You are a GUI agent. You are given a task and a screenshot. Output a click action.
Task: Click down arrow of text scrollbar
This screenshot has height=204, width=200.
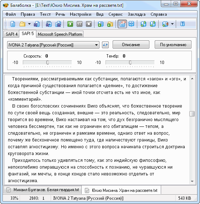point(193,181)
